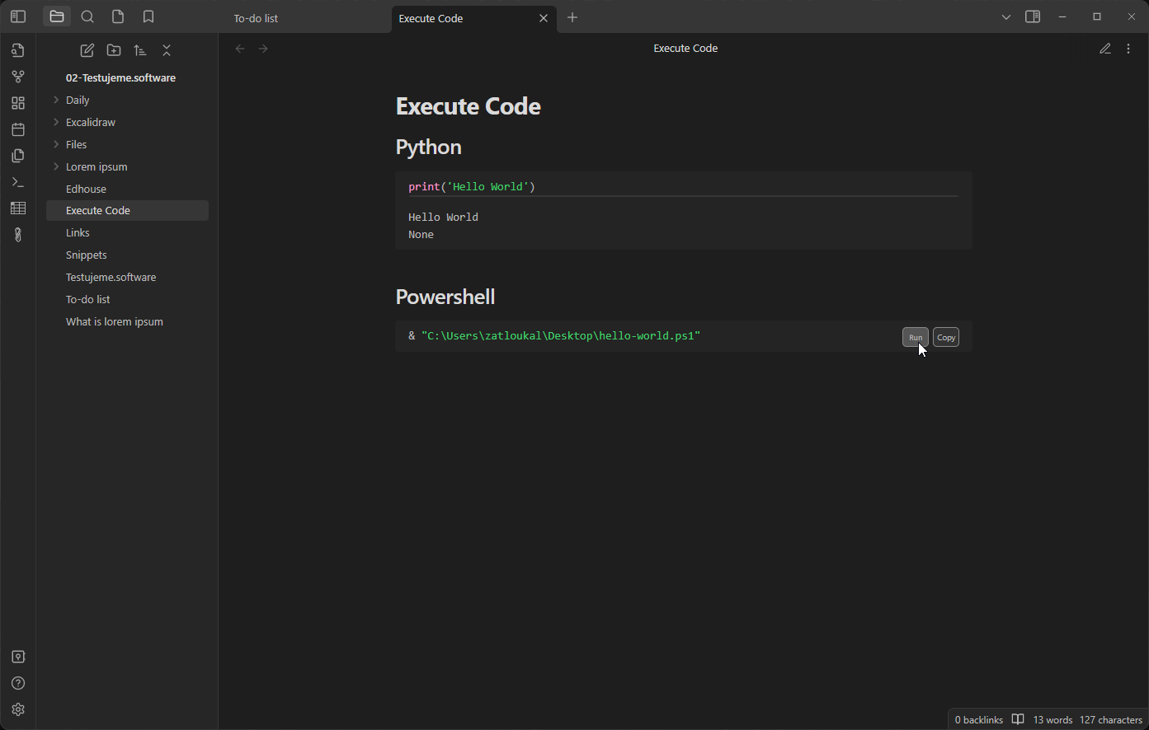The height and width of the screenshot is (730, 1149).
Task: Create a new folder
Action: [114, 50]
